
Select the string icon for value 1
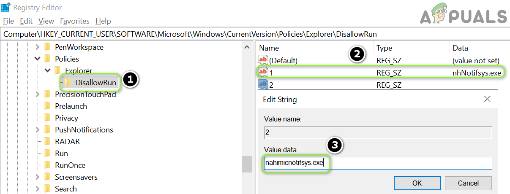(263, 73)
